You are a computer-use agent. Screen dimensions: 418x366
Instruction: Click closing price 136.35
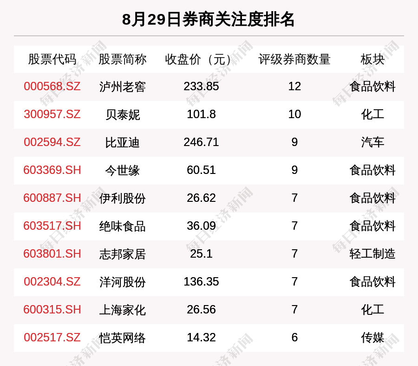(201, 282)
